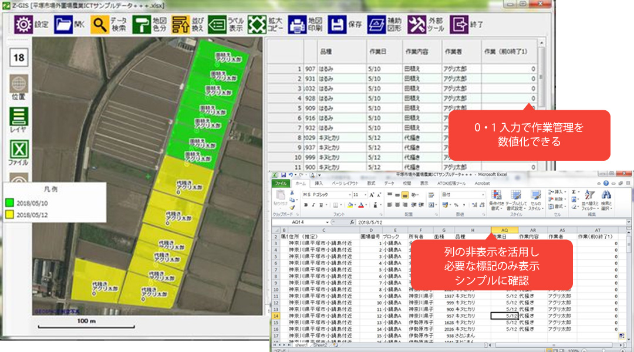Click yellow 2018/05/12 legend swatch
The height and width of the screenshot is (352, 634).
(x=10, y=215)
